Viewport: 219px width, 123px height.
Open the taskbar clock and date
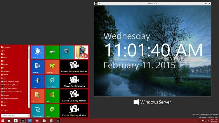coord(214,121)
